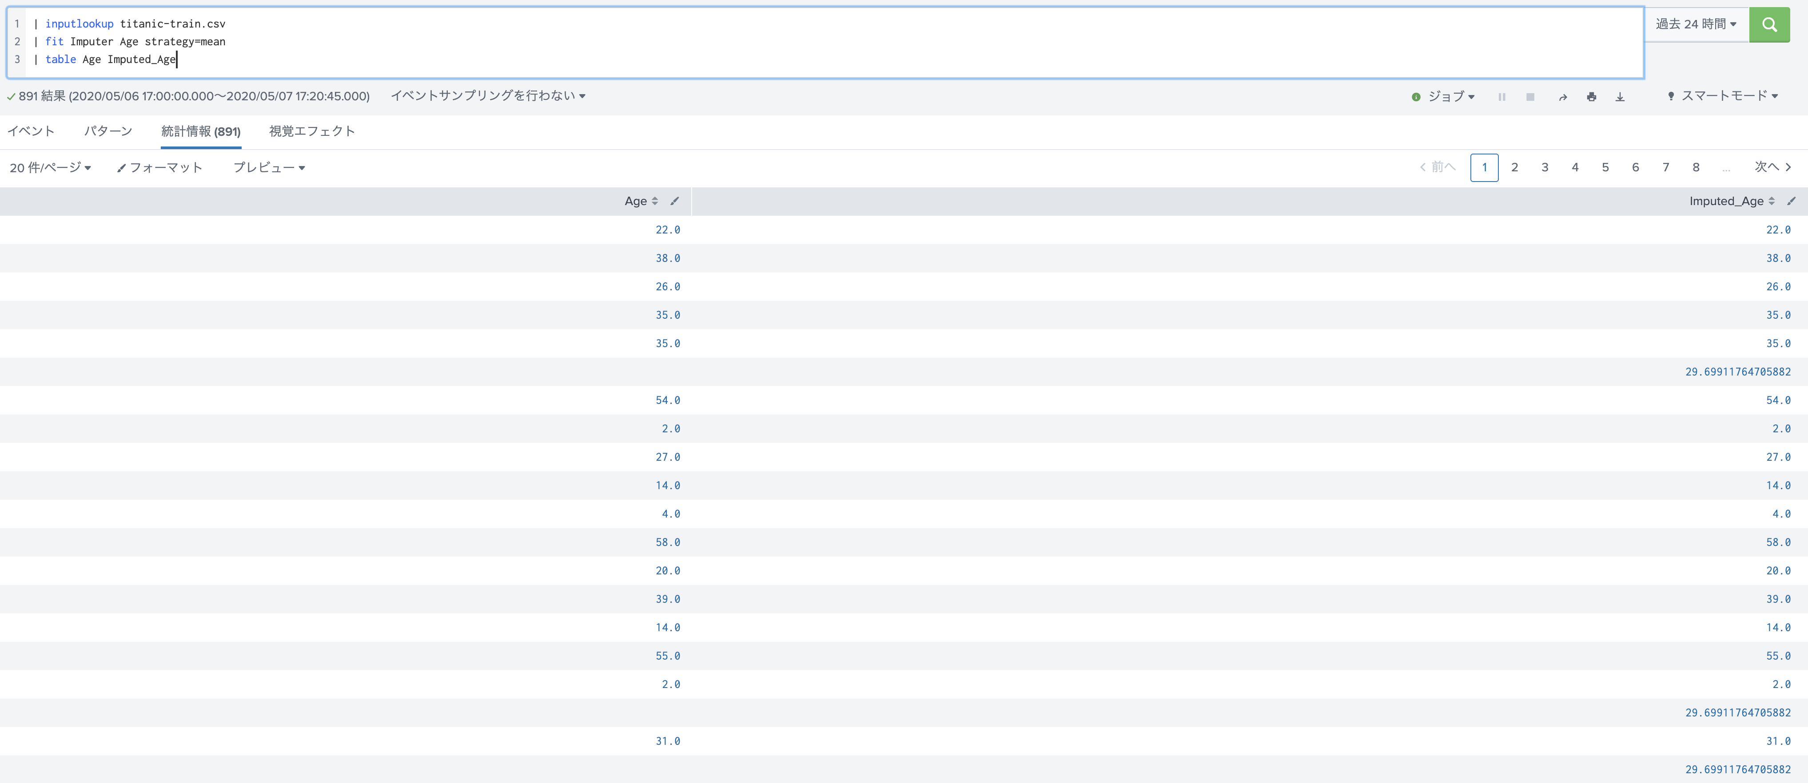Expand the ジョブ dropdown menu
The width and height of the screenshot is (1808, 783).
pyautogui.click(x=1451, y=97)
